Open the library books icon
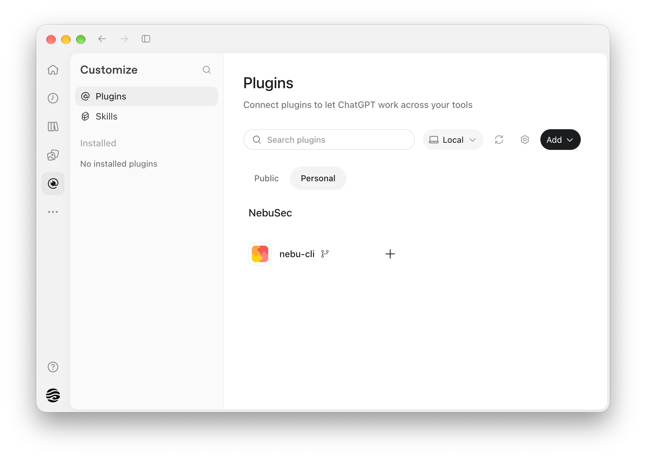The height and width of the screenshot is (460, 646). click(x=53, y=127)
